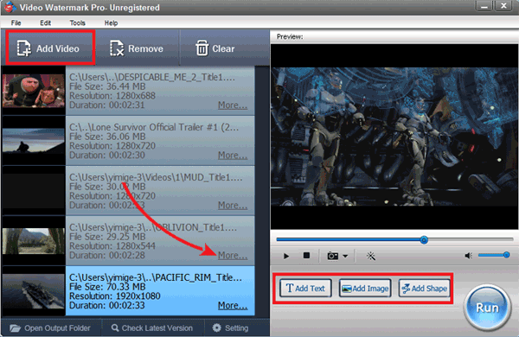
Task: Click the magic wand effects icon
Action: pos(371,256)
